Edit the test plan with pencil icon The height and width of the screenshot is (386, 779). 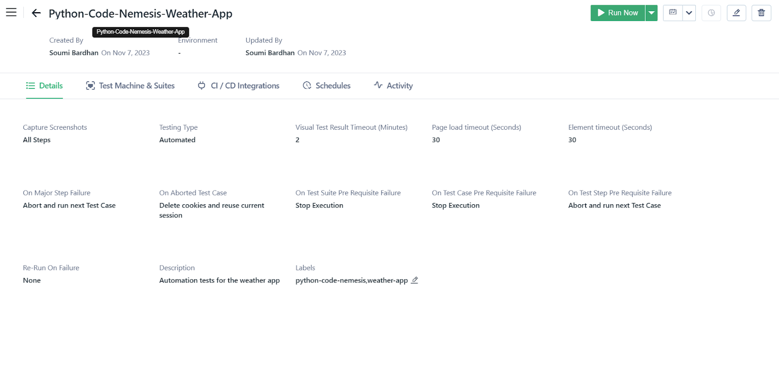[x=736, y=13]
